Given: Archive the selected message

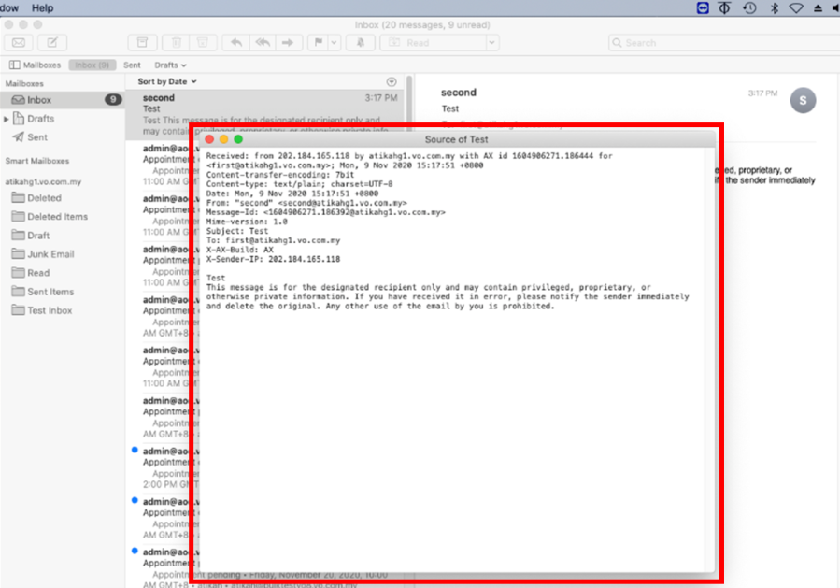Looking at the screenshot, I should tap(143, 43).
